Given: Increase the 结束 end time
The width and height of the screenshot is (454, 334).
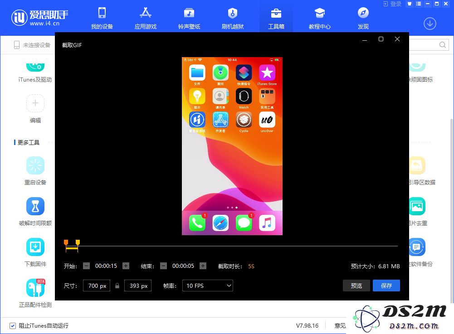Looking at the screenshot, I should point(203,266).
